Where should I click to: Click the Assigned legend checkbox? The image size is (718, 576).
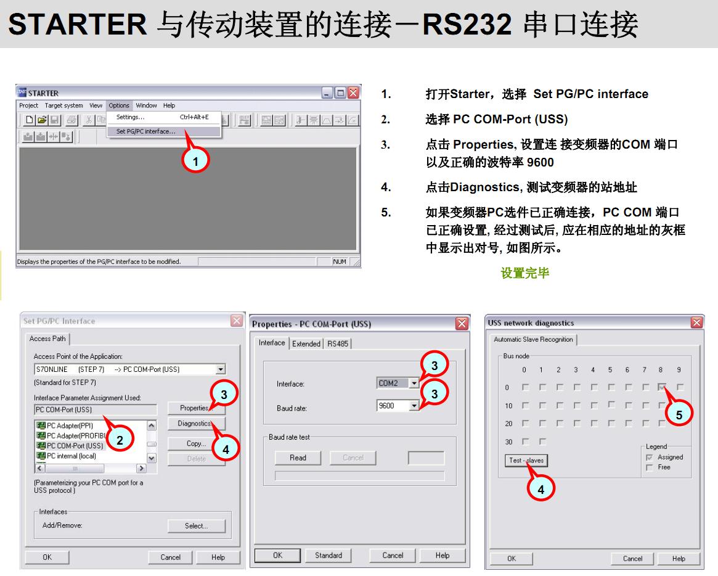[649, 458]
